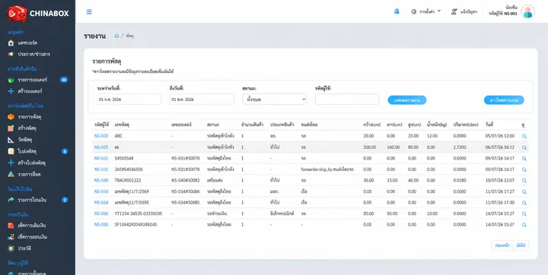Click order number NS-034#S0086
This screenshot has width=548, height=275.
coord(186,191)
